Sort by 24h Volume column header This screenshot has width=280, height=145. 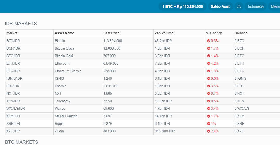click(x=164, y=33)
